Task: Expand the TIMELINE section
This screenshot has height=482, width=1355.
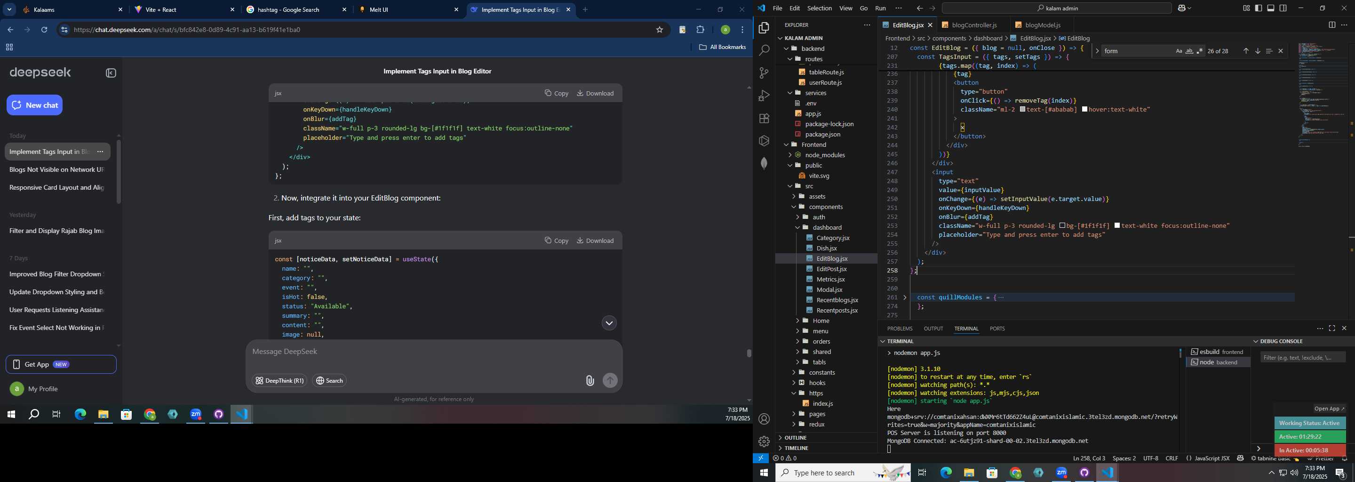Action: 797,448
